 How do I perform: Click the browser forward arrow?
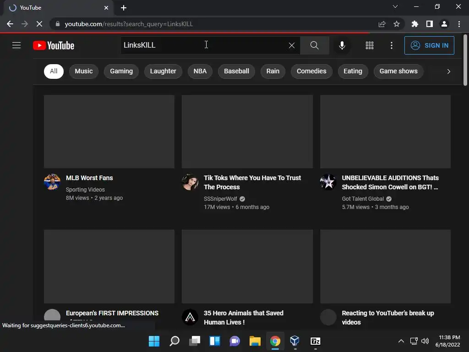(25, 24)
